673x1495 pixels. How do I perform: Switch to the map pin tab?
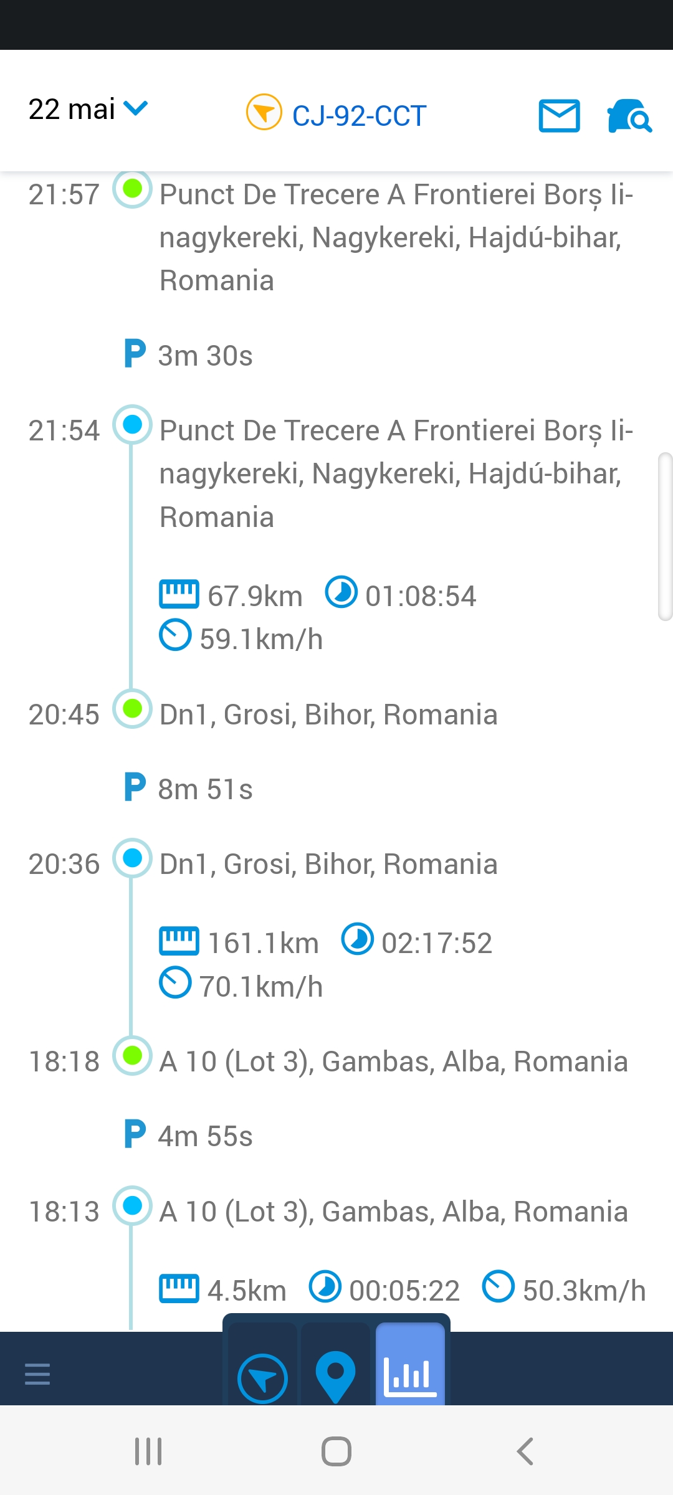335,1377
